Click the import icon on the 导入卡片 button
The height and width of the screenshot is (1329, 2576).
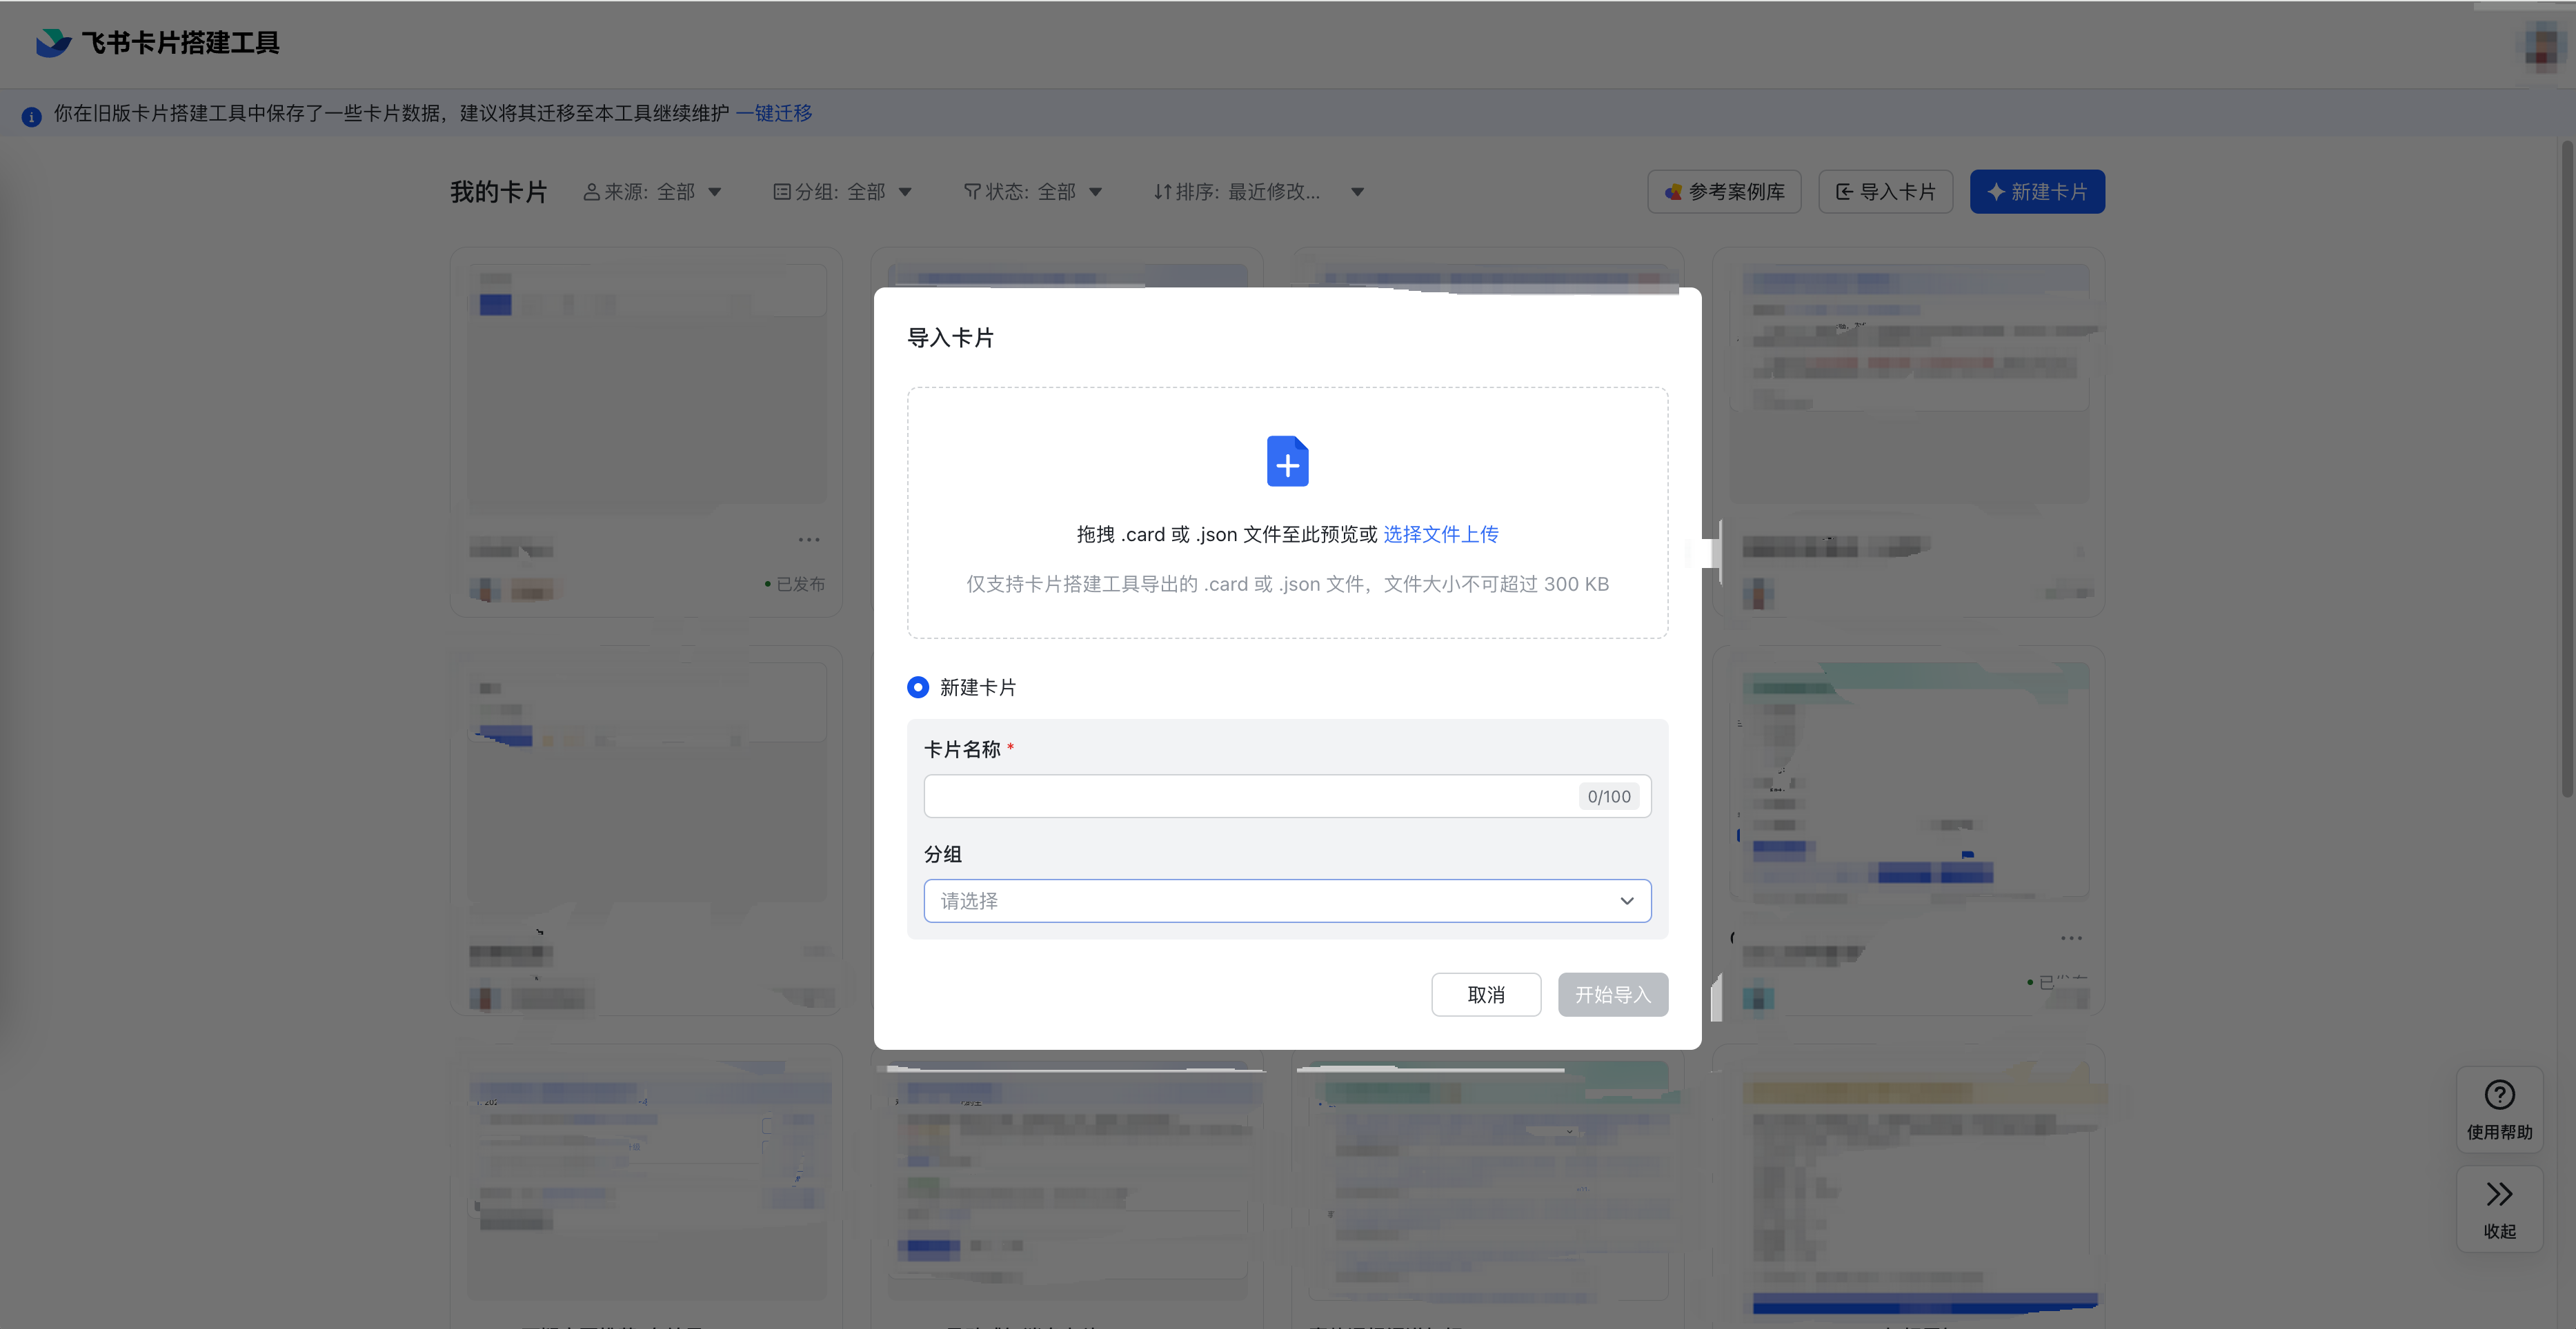point(1844,191)
